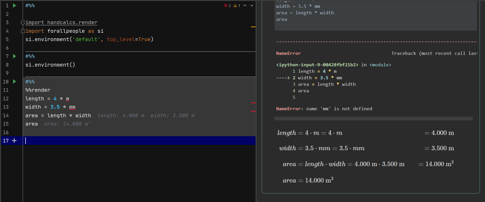Click 'area = length * width' in output source box
485x202 pixels.
point(305,13)
